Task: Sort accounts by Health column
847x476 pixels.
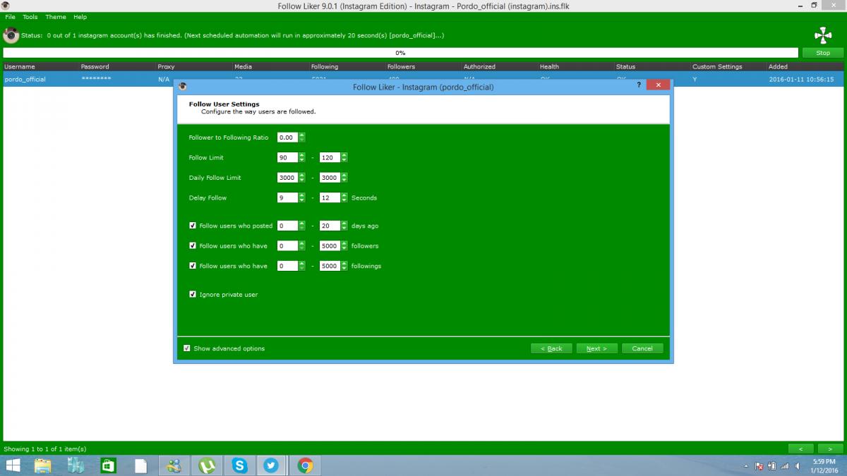Action: click(x=575, y=66)
